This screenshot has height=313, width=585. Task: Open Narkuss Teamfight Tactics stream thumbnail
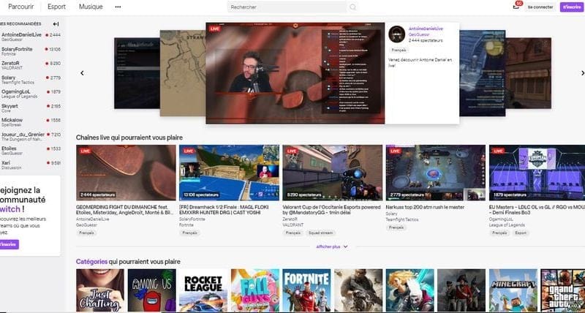click(436, 173)
